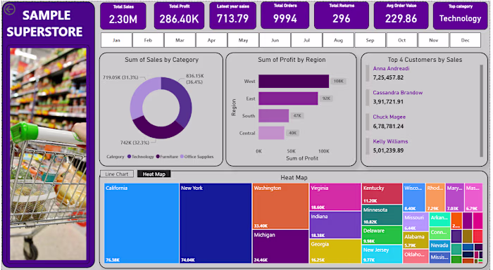
Task: Select the Dec month filter
Action: point(466,40)
